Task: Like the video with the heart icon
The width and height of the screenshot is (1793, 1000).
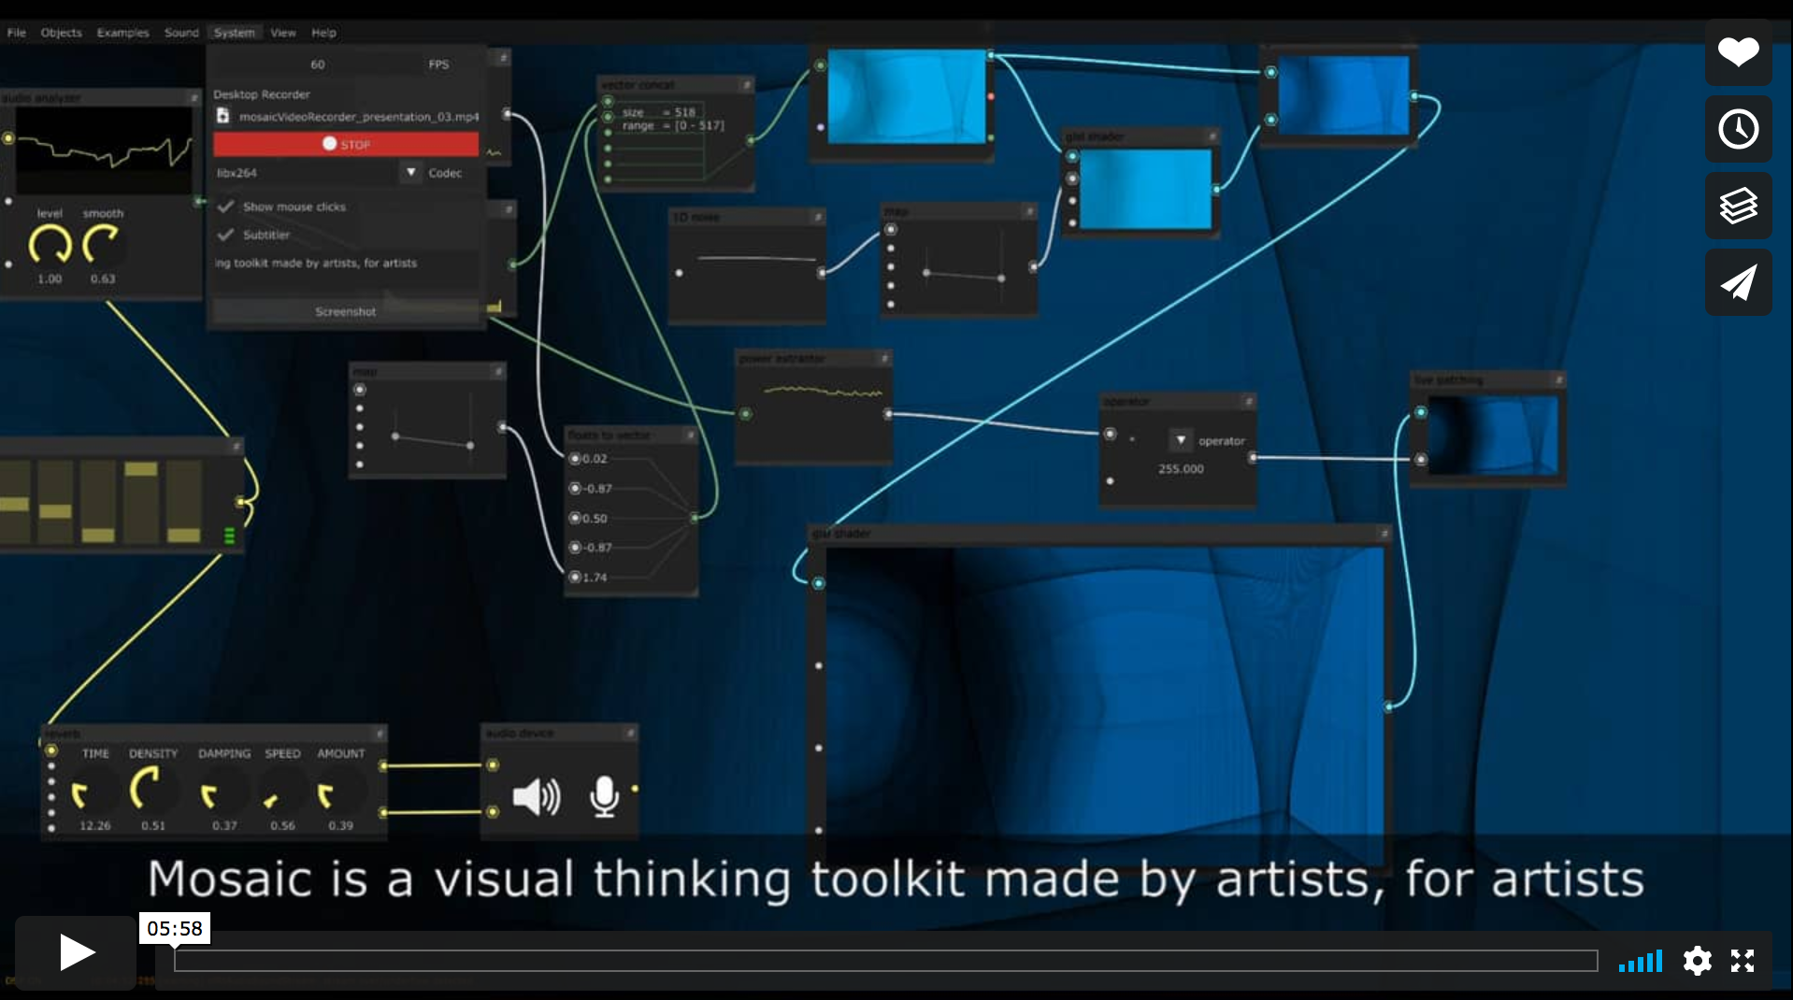Action: coord(1738,52)
